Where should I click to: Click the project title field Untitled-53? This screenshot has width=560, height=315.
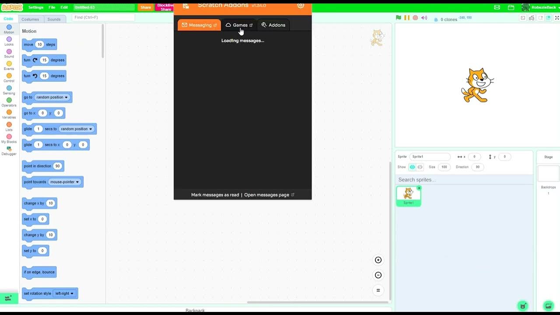coord(104,7)
